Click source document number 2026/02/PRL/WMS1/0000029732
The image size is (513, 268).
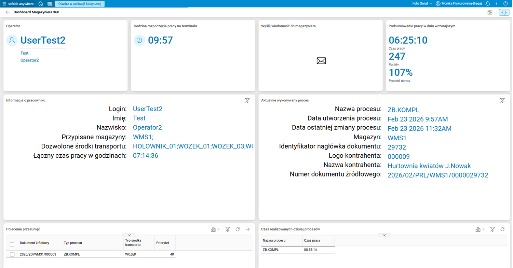tap(438, 175)
